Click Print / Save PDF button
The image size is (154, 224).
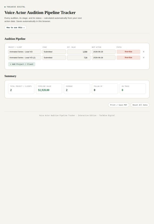point(119,105)
